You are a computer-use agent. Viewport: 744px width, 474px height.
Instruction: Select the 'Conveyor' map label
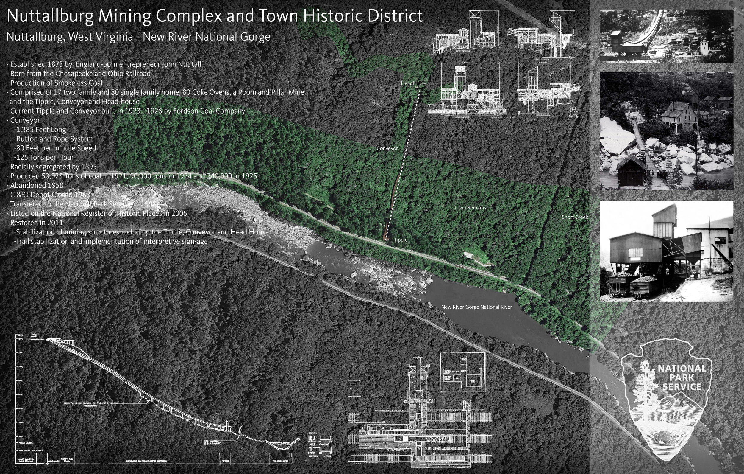[387, 148]
